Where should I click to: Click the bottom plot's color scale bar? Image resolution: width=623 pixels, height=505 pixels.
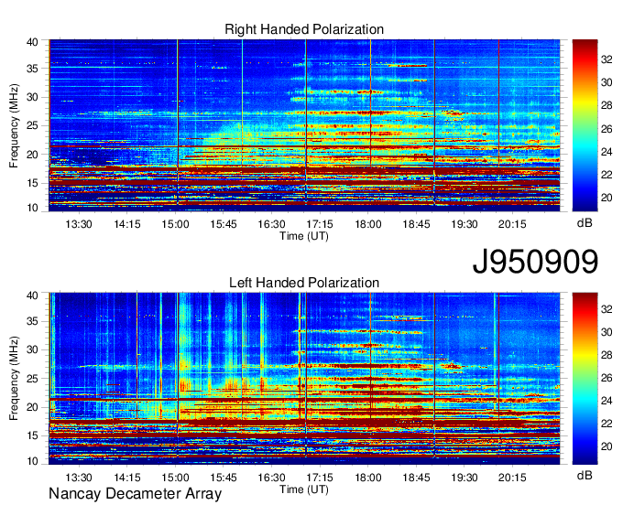click(585, 379)
